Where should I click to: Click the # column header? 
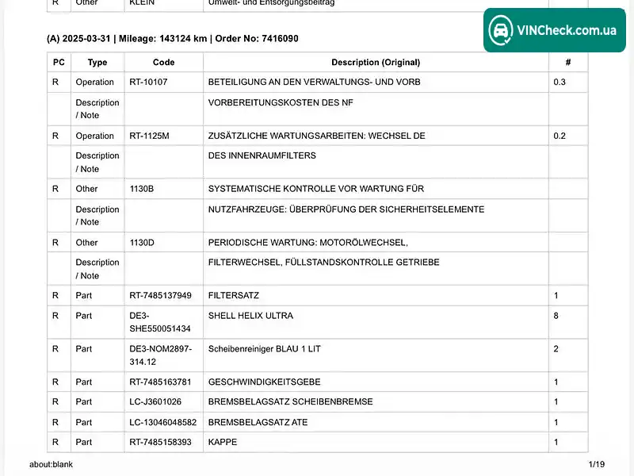(568, 63)
